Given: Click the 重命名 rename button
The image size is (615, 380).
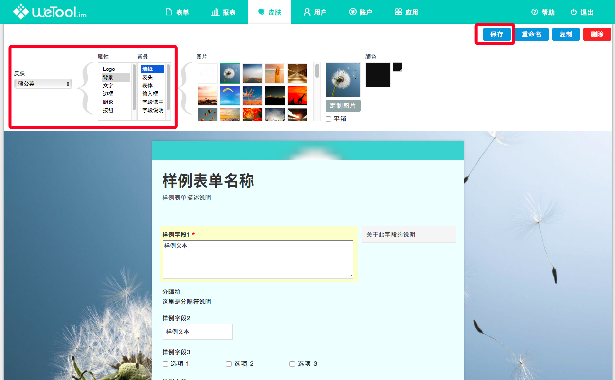Looking at the screenshot, I should (x=531, y=34).
